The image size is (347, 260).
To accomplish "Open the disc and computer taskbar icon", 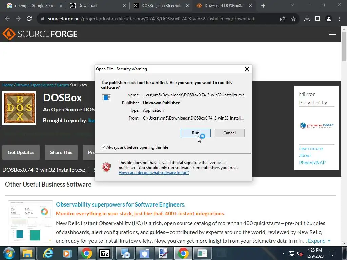I will (x=125, y=253).
